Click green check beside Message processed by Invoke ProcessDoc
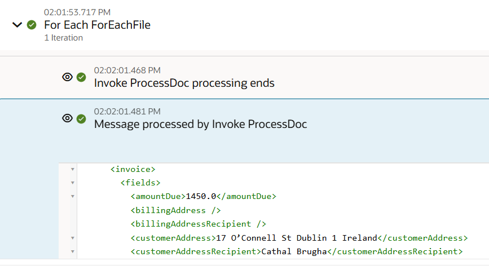Viewport: 489px width, 270px height. click(x=81, y=119)
